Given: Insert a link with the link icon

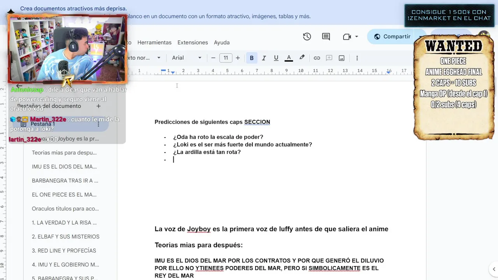Looking at the screenshot, I should click(x=317, y=58).
